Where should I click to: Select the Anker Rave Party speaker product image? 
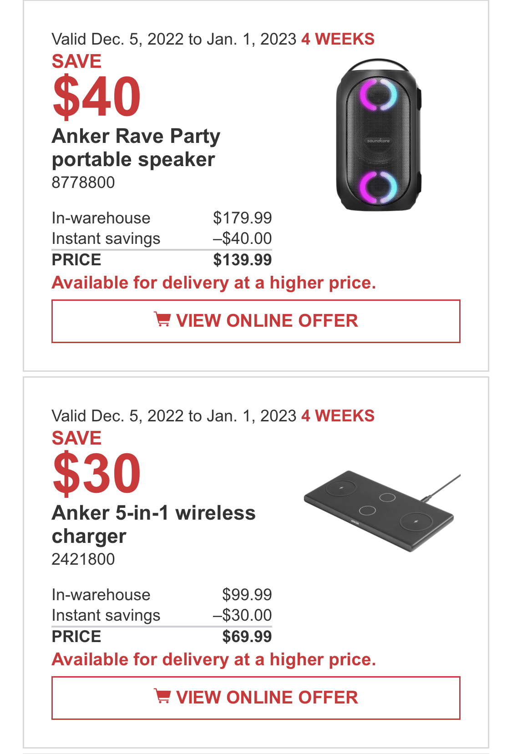pyautogui.click(x=379, y=135)
